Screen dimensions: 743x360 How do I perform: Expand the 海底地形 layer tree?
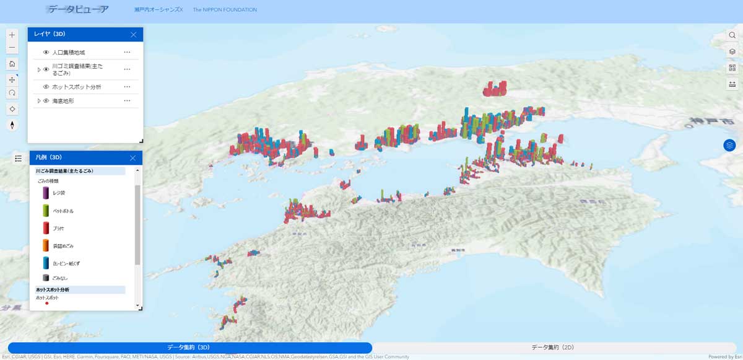39,100
